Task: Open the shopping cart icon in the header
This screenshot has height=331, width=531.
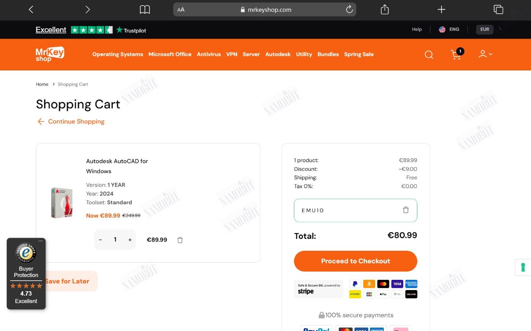Action: coord(456,54)
